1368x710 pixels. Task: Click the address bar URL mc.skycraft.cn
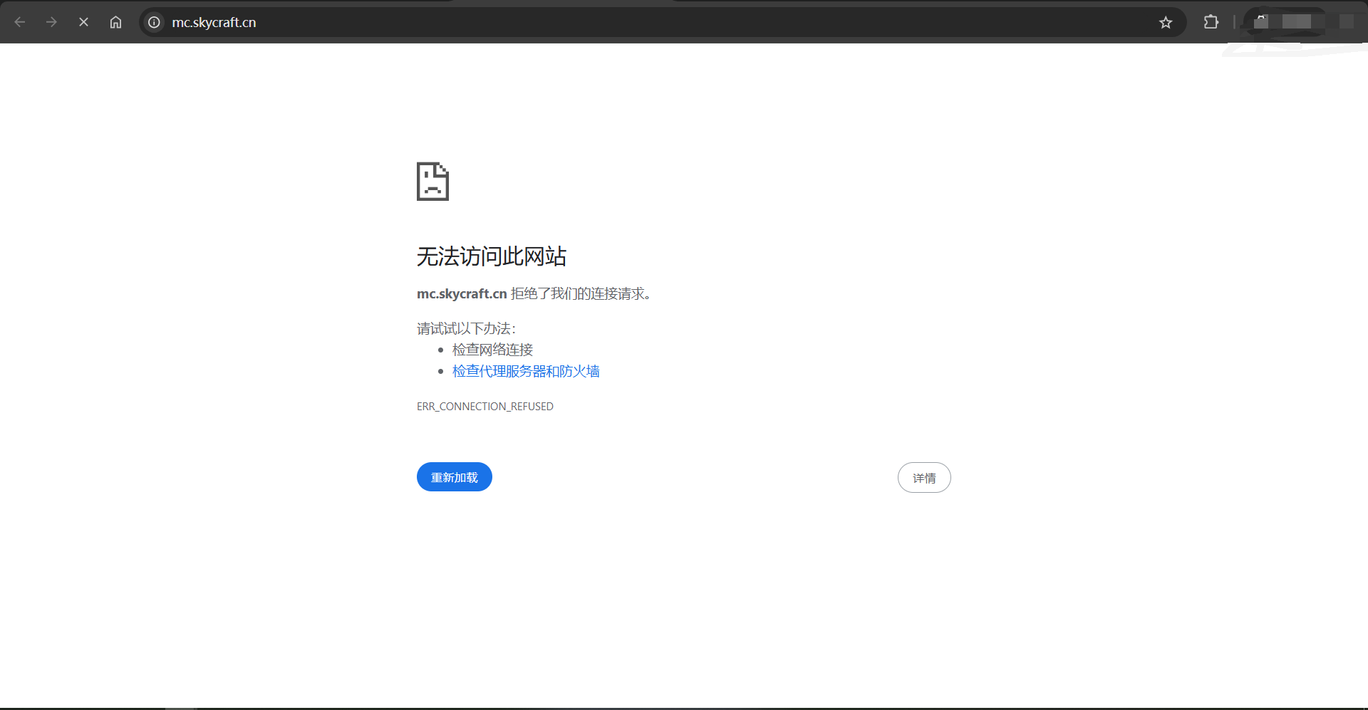[x=214, y=22]
